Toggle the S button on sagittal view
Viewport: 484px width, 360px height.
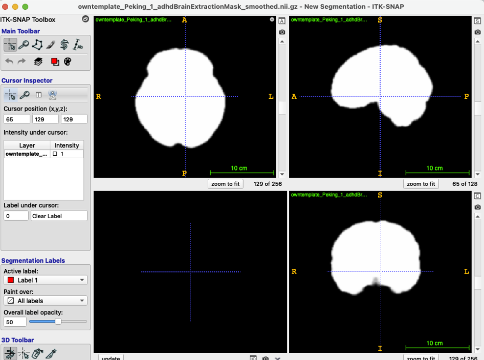click(477, 22)
